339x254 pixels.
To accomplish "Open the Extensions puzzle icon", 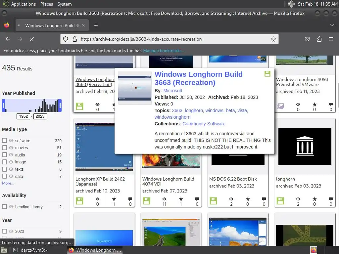I will (319, 39).
